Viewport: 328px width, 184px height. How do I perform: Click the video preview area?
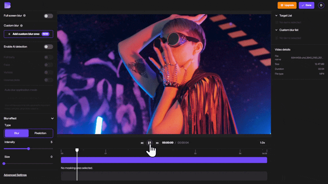(x=164, y=74)
